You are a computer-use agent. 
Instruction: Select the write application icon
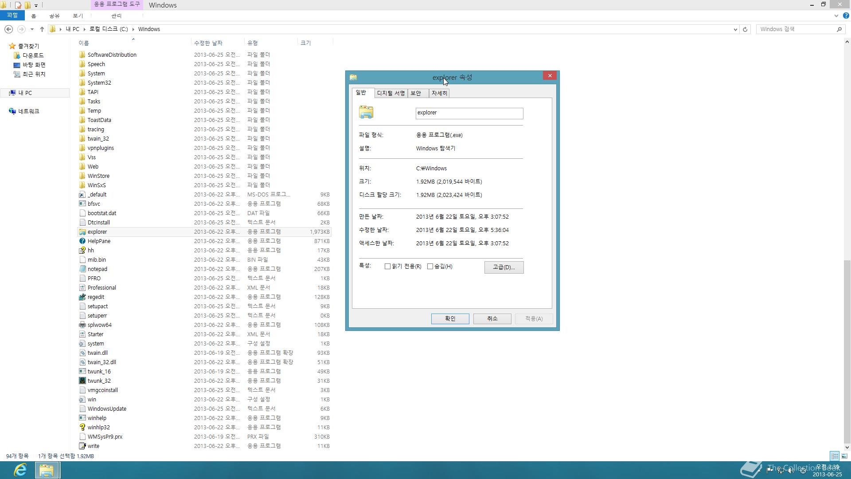click(82, 446)
